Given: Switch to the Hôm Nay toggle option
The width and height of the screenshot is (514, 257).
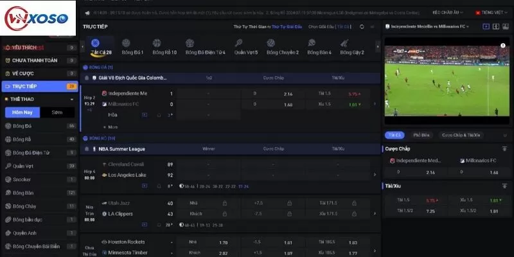Looking at the screenshot, I should click(22, 112).
